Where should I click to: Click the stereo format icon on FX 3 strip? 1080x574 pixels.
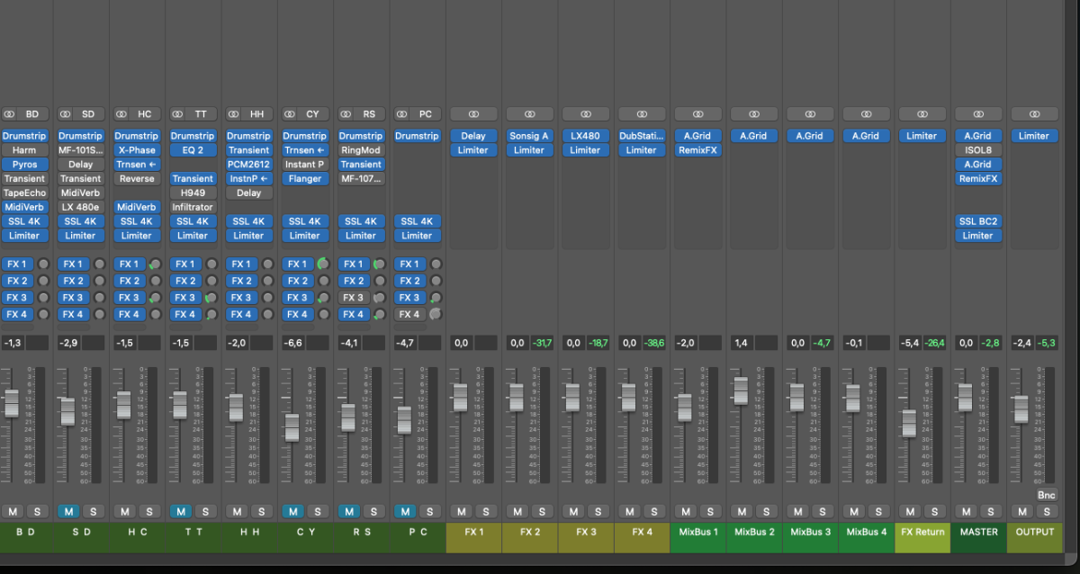coord(585,114)
